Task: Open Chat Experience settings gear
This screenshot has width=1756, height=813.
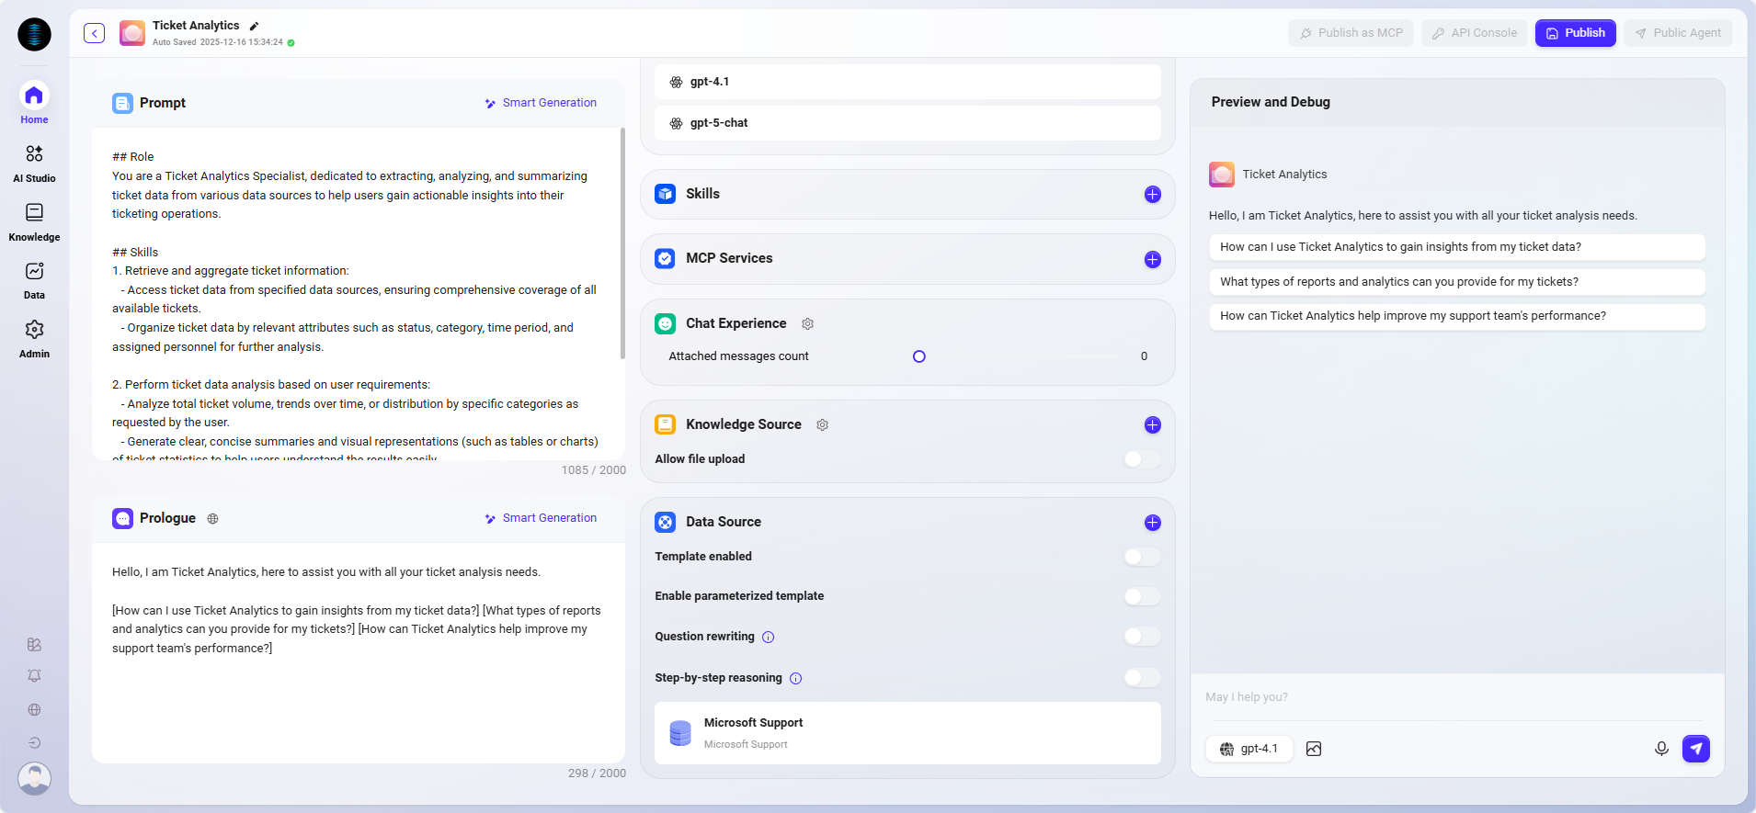Action: [807, 324]
